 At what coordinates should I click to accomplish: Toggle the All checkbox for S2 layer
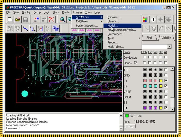tap(166, 86)
